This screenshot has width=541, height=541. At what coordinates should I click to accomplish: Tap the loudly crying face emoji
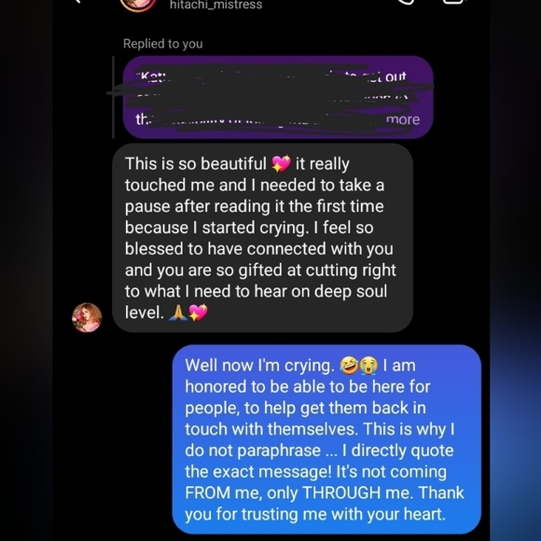pyautogui.click(x=368, y=366)
